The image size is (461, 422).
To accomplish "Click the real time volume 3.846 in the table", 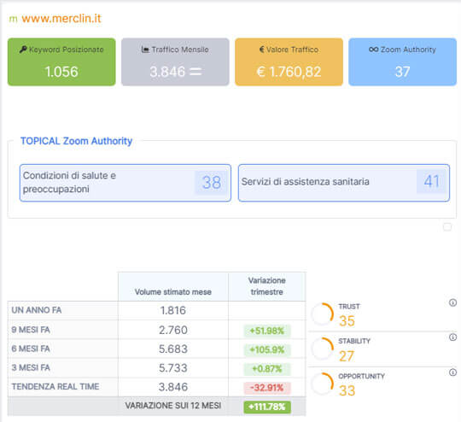I will 172,387.
